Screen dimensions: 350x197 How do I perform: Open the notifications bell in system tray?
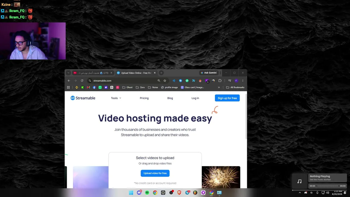coord(345,193)
